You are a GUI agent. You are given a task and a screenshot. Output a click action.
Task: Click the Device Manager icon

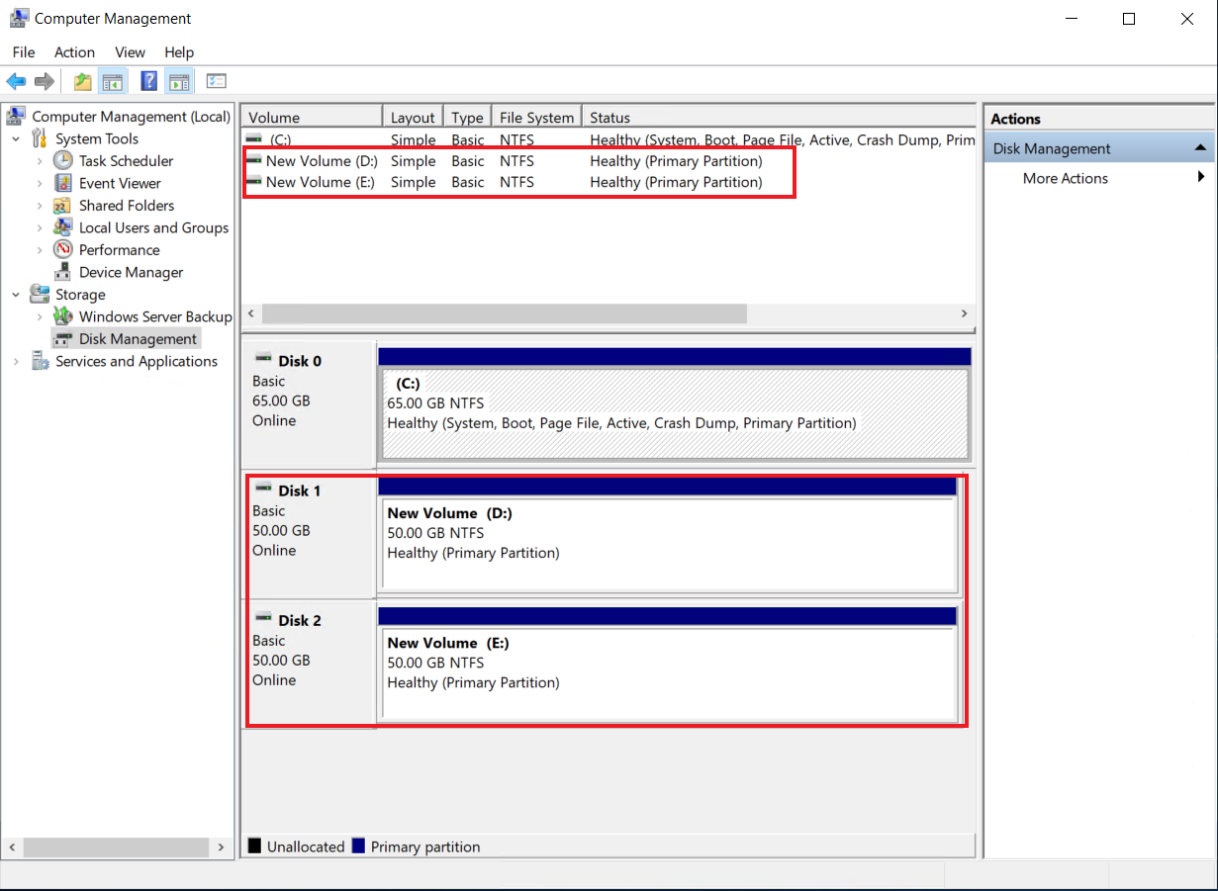(x=61, y=272)
